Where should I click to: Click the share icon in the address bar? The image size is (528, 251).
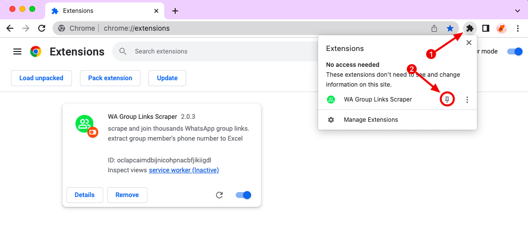click(x=434, y=29)
